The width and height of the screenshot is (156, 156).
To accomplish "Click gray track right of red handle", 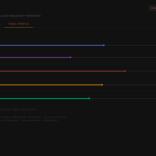I will coord(141,71).
